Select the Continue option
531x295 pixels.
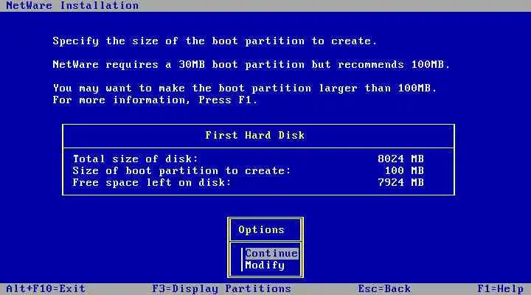(x=271, y=254)
